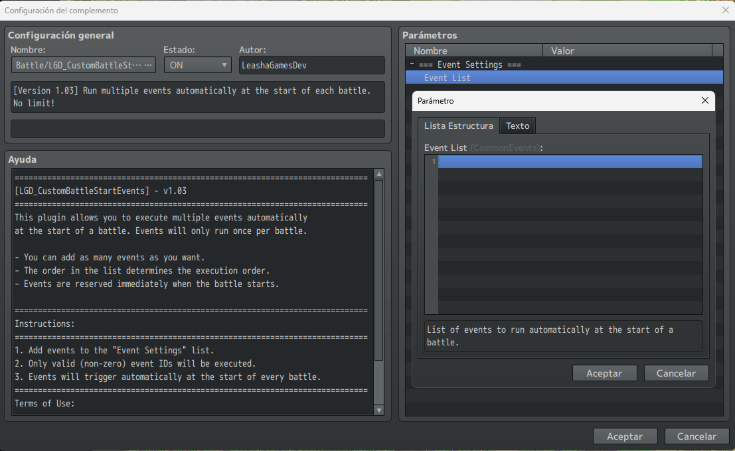Screen dimensions: 735x451
Task: Close the Configuración del complemento window
Action: (725, 11)
